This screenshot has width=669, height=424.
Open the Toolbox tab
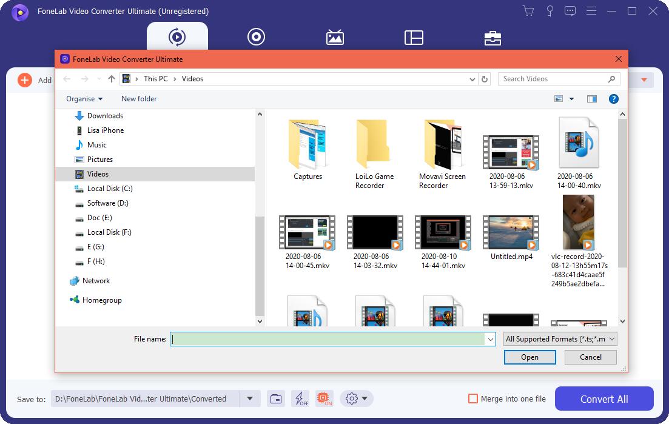[493, 38]
